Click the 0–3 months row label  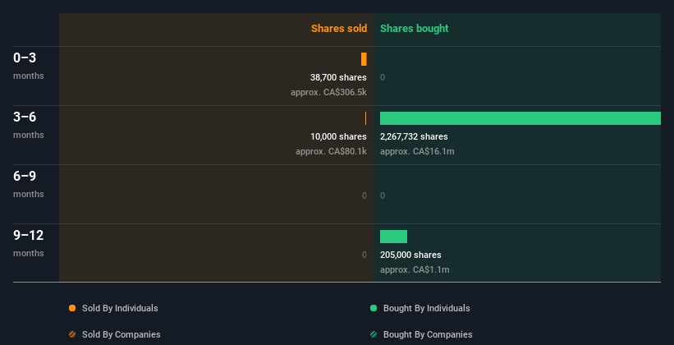point(29,66)
